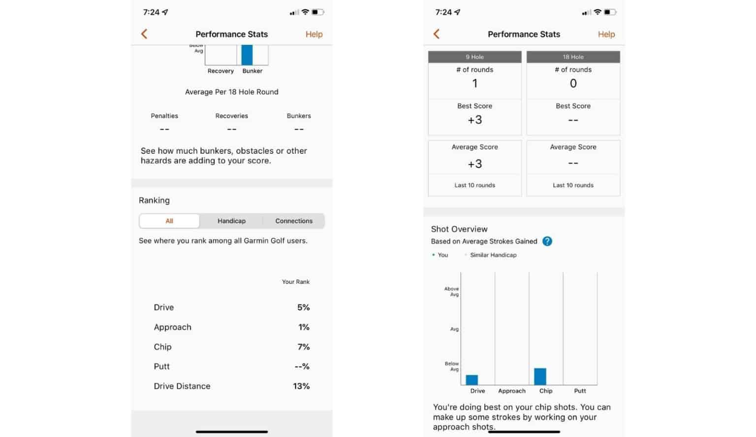Image resolution: width=756 pixels, height=437 pixels.
Task: Tap the blue Bunker bar in chart
Action: pos(247,55)
